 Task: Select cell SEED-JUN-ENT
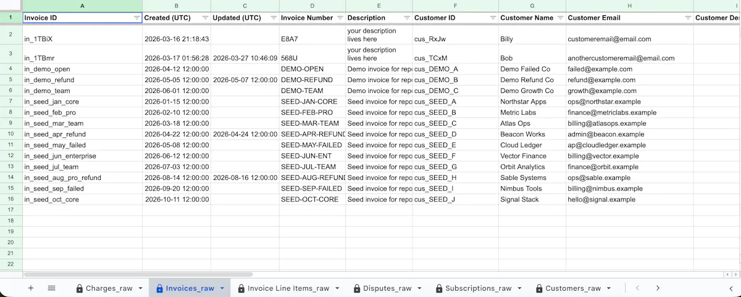pos(312,156)
